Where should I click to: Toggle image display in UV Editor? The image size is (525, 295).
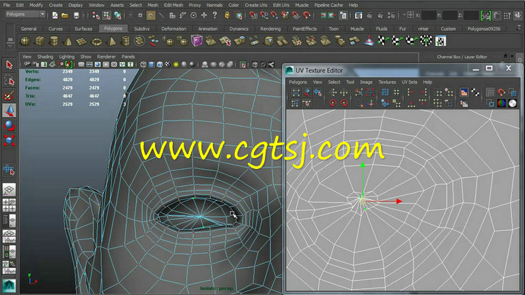(464, 92)
